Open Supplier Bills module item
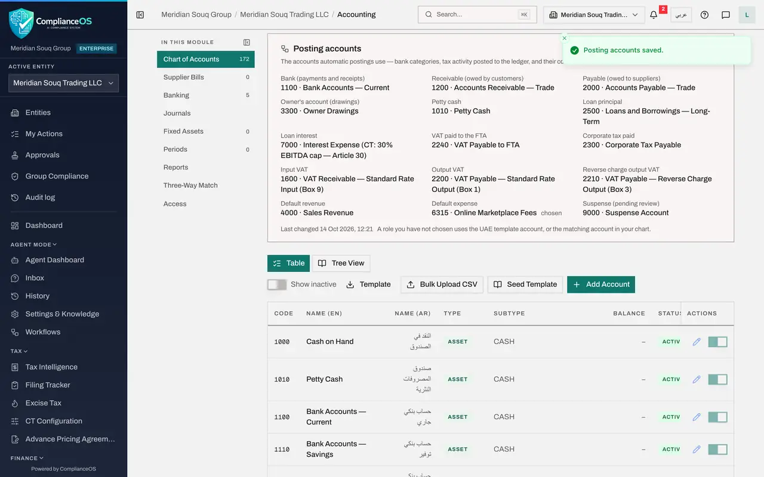Screen dimensions: 764x477 206,77
